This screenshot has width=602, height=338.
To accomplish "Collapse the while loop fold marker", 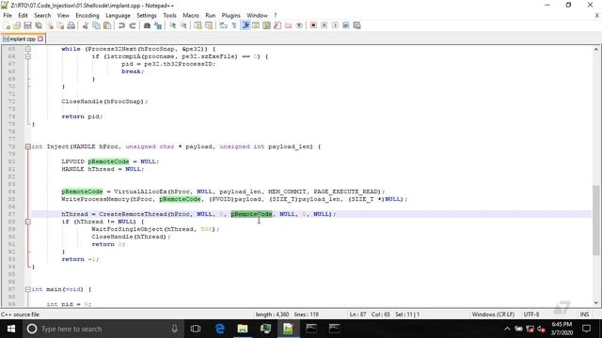I will click(x=28, y=49).
